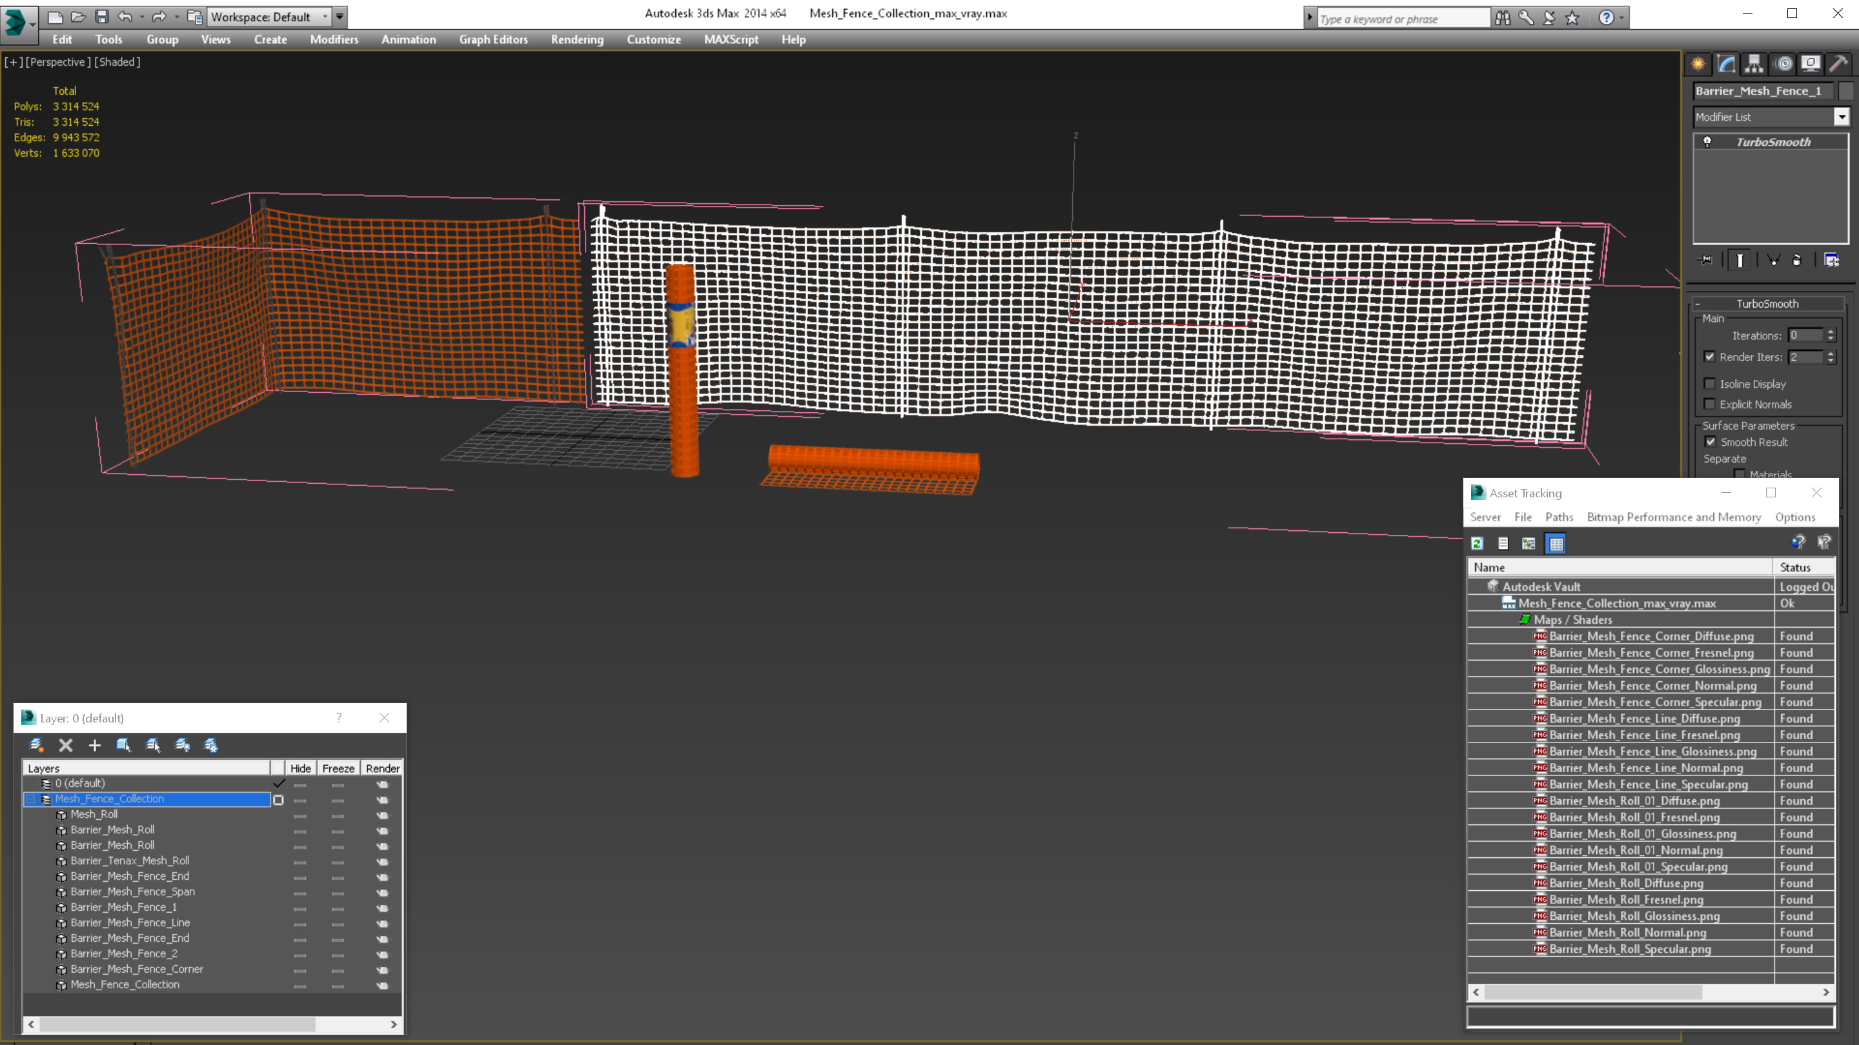This screenshot has height=1045, width=1859.
Task: Toggle Freeze for Barrier_Tenax_Mesh_Roll row
Action: click(338, 862)
